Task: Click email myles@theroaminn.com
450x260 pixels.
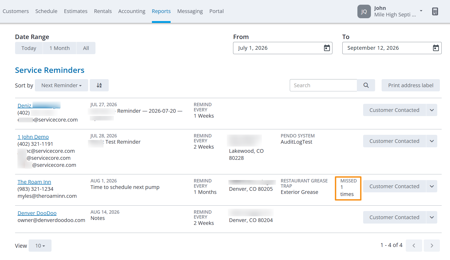Action: pos(47,196)
